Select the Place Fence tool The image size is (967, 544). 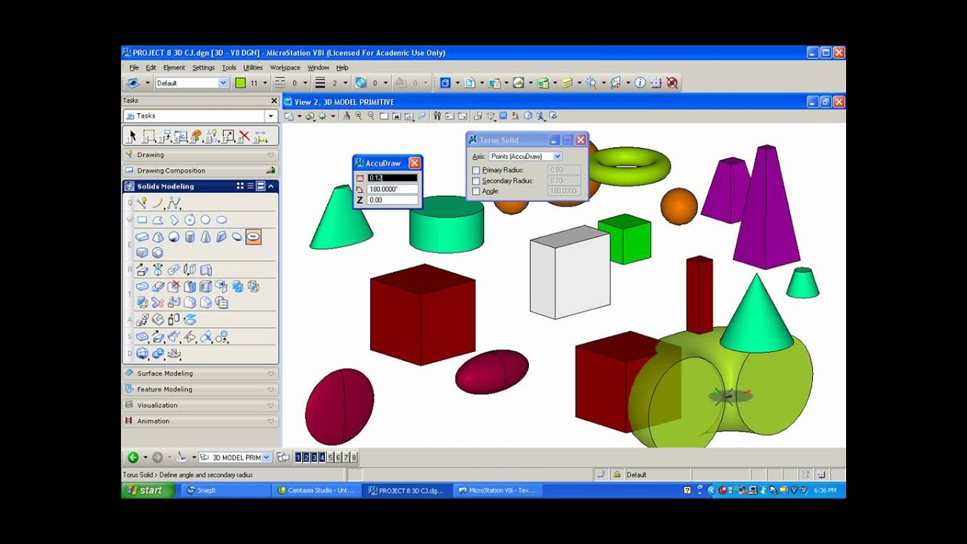(149, 136)
